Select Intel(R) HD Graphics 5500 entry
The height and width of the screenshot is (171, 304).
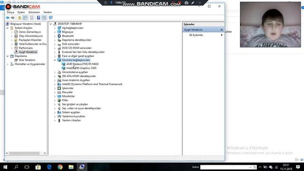click(81, 68)
